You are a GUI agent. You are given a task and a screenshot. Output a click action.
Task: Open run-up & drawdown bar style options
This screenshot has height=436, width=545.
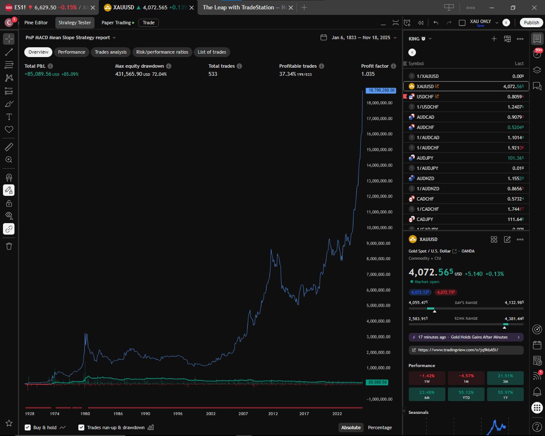click(x=151, y=427)
